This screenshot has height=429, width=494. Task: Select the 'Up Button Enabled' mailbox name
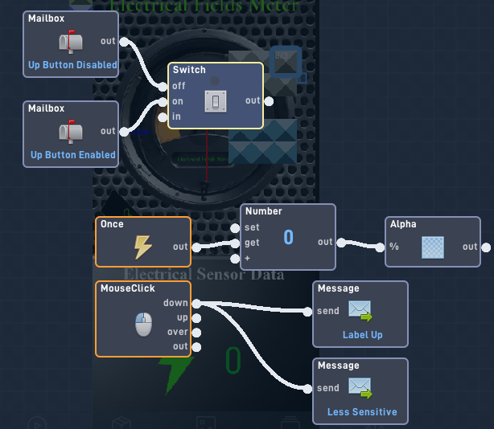[x=73, y=155]
